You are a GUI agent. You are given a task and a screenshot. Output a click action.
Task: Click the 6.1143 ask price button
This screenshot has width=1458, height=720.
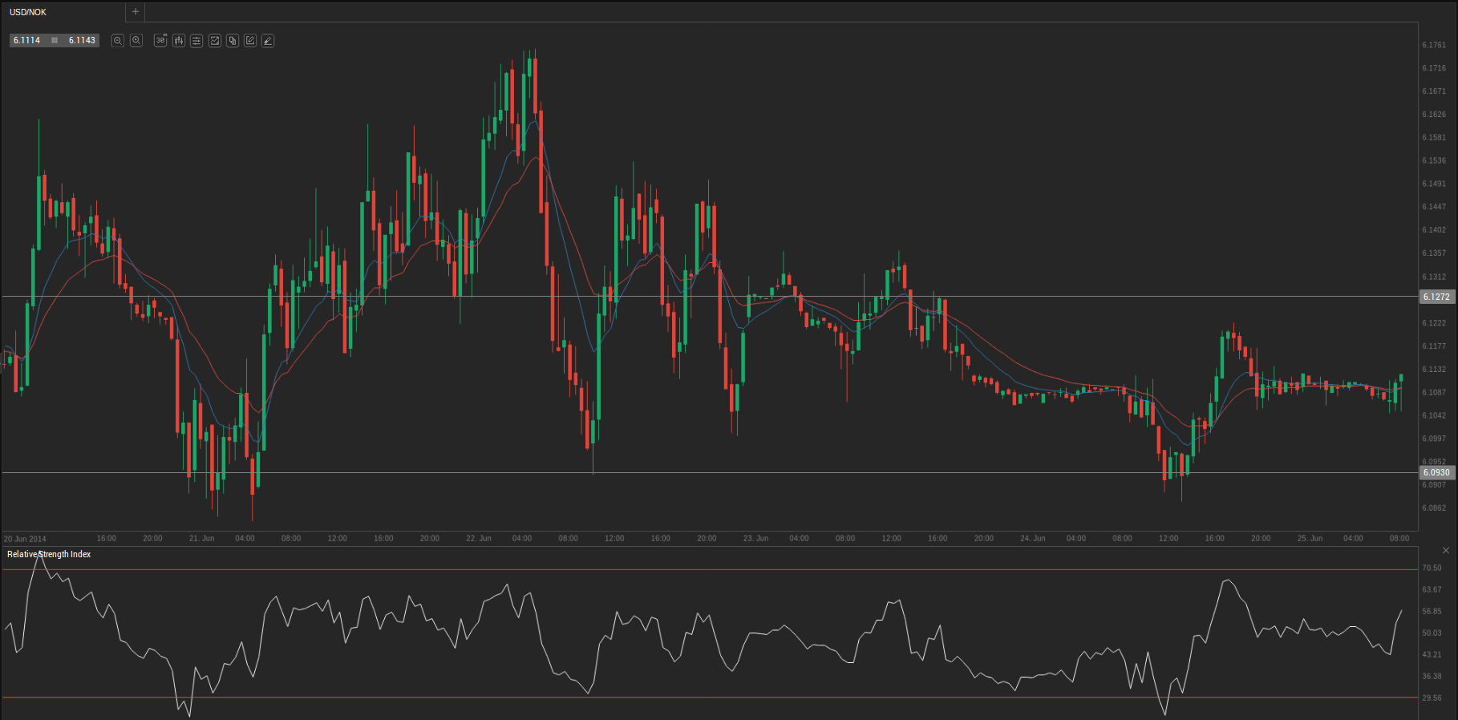82,40
